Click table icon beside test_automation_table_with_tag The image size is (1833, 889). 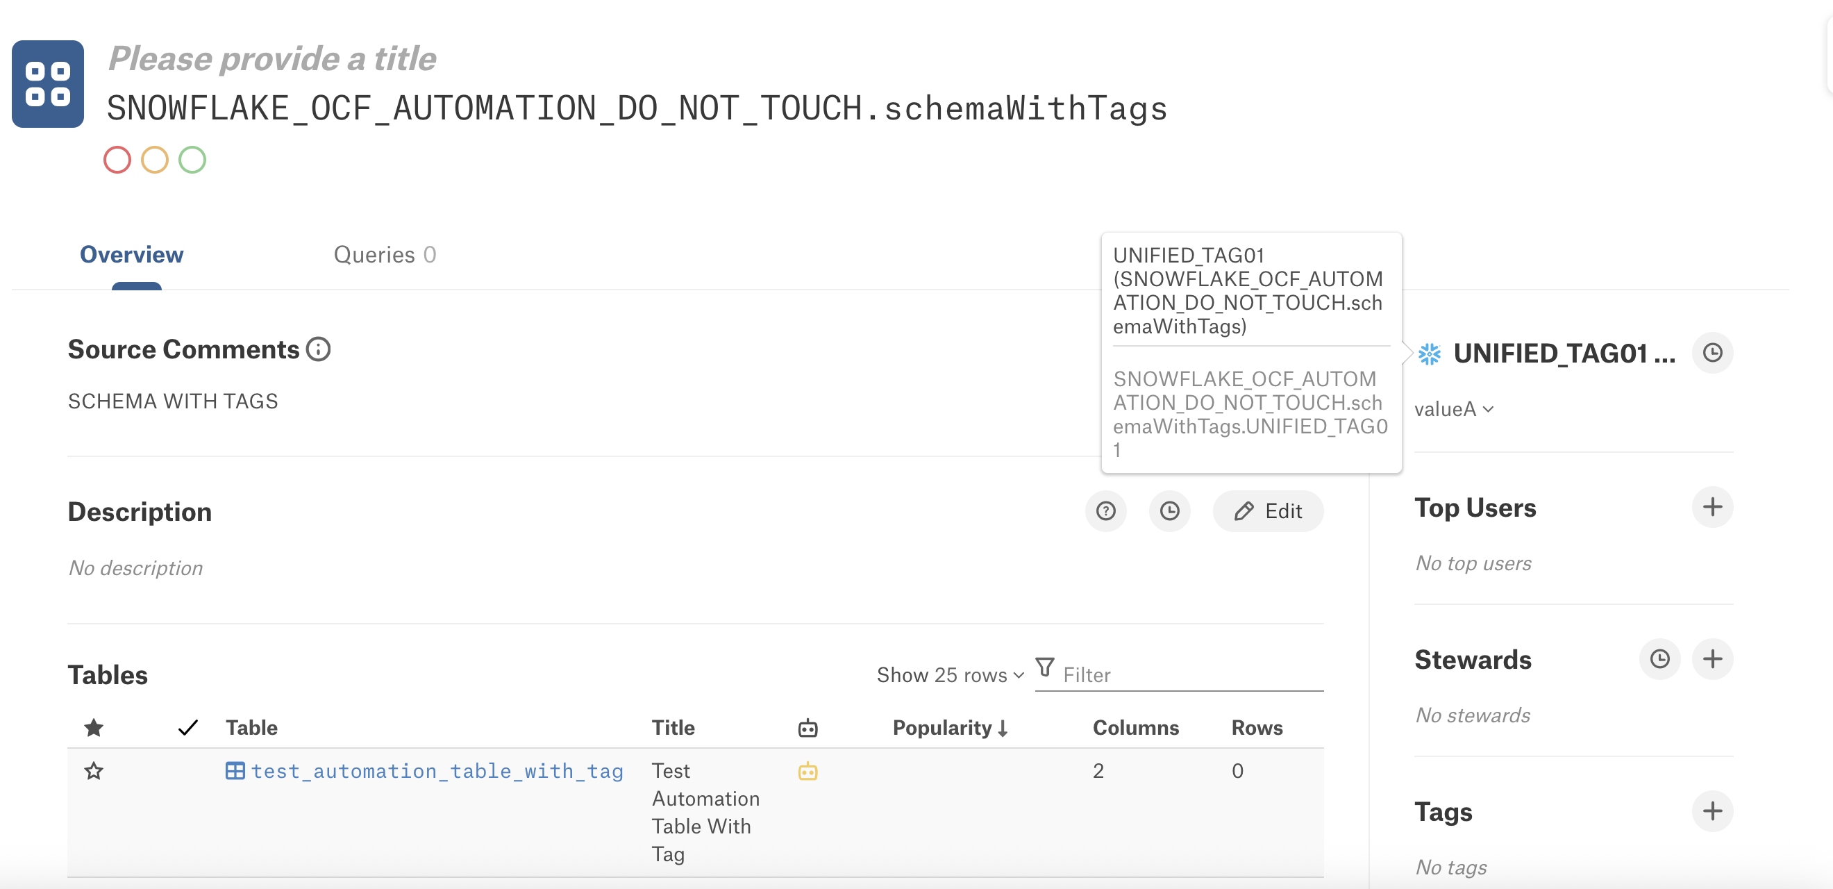click(235, 771)
